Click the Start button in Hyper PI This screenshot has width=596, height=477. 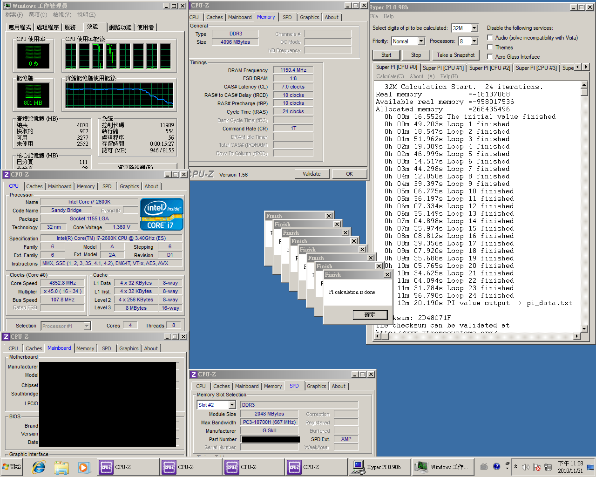click(386, 55)
